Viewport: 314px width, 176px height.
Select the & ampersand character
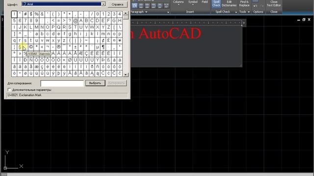click(42, 14)
